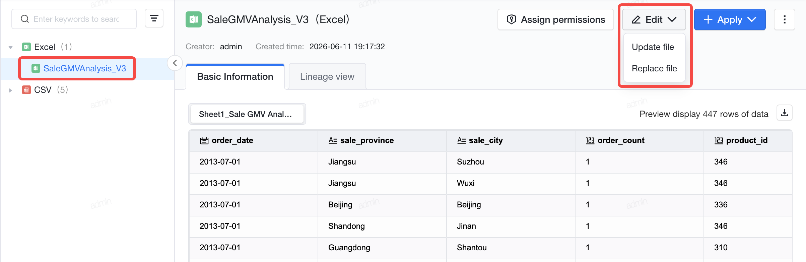Image resolution: width=806 pixels, height=262 pixels.
Task: Choose Replace file from the Edit menu
Action: pyautogui.click(x=654, y=68)
